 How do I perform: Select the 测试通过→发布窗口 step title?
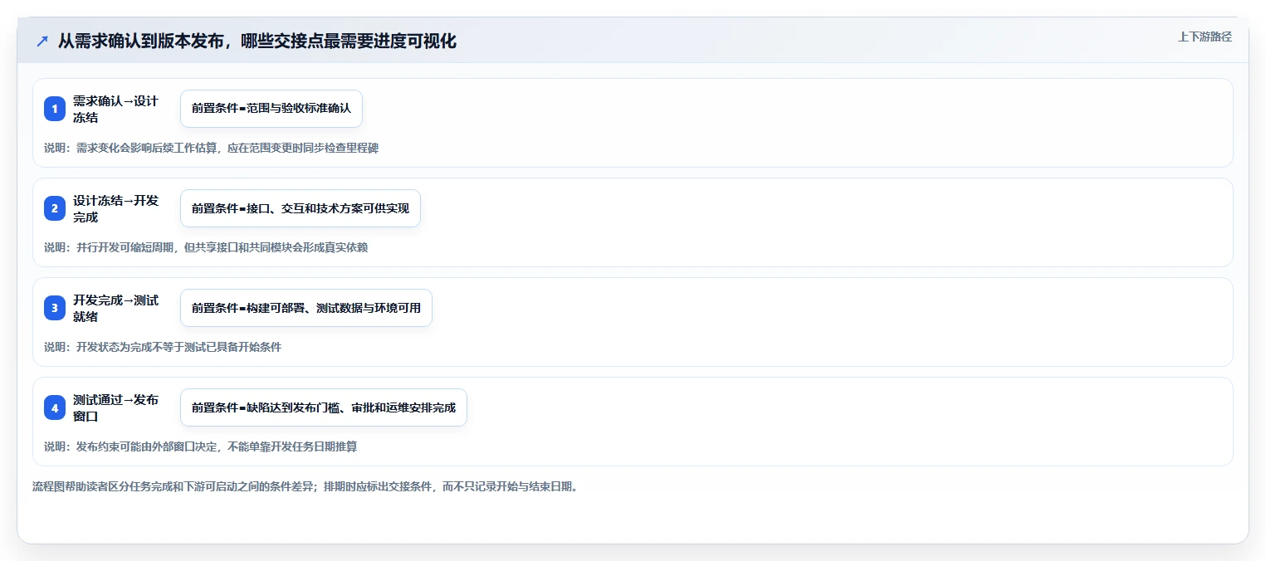tap(115, 407)
